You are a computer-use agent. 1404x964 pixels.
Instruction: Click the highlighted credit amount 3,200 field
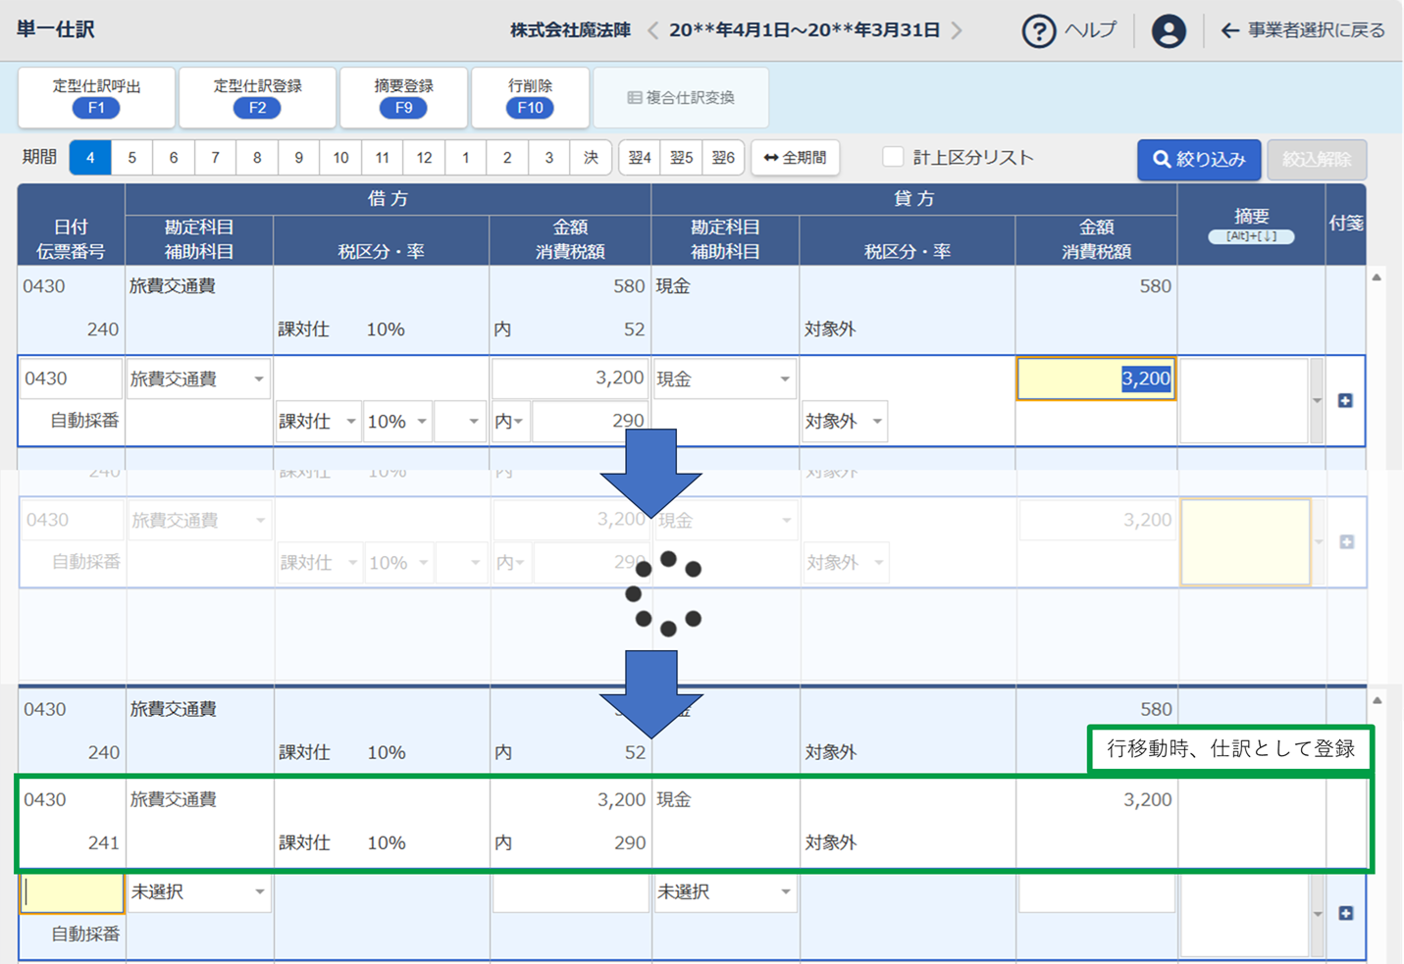coord(1096,380)
